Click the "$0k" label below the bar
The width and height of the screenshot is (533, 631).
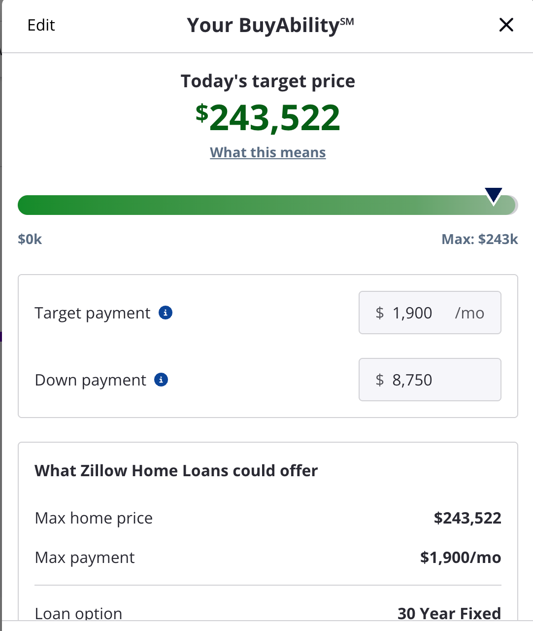[30, 239]
